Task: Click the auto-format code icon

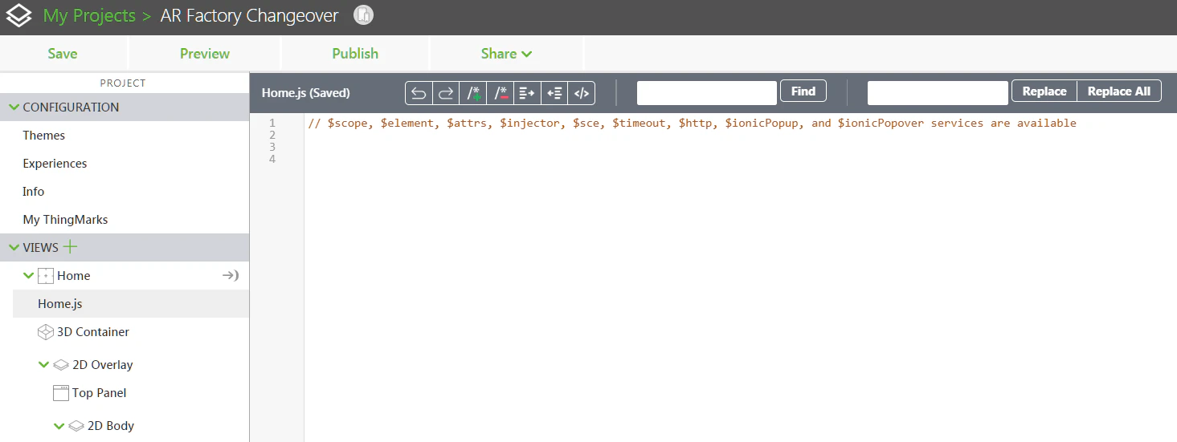Action: click(x=582, y=93)
